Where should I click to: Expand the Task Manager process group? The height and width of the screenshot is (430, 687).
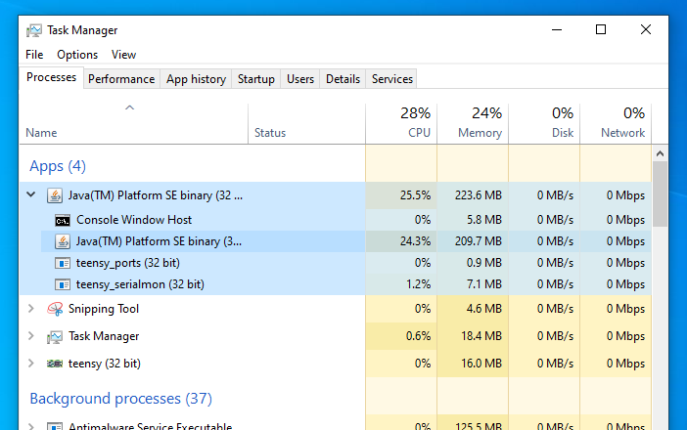[31, 335]
